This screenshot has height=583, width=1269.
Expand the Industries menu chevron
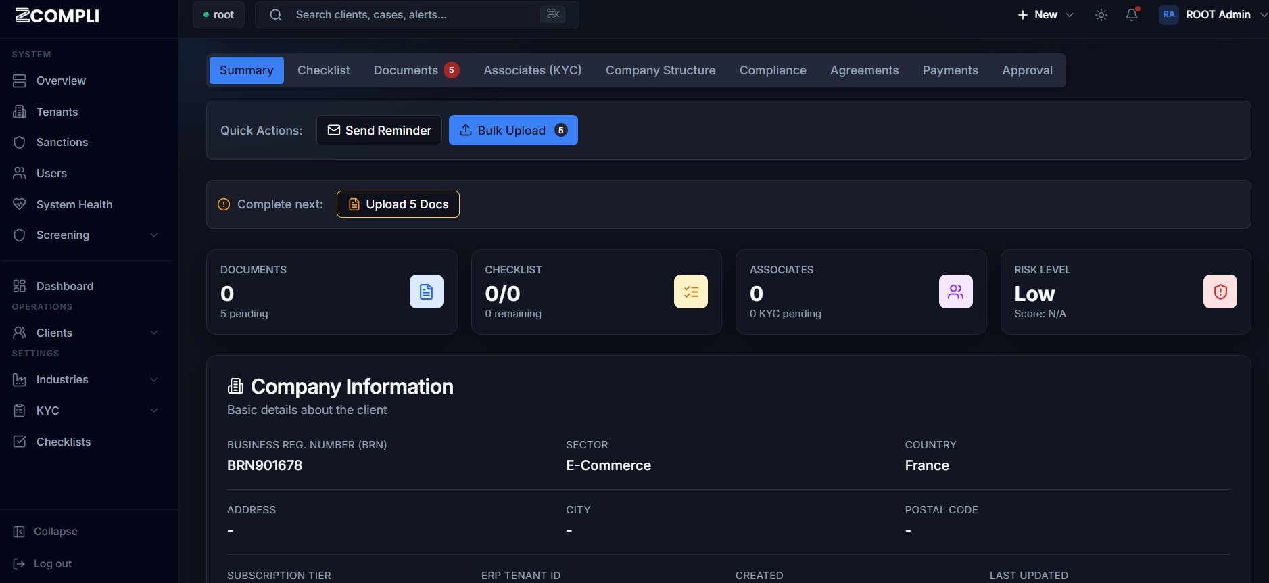tap(154, 379)
